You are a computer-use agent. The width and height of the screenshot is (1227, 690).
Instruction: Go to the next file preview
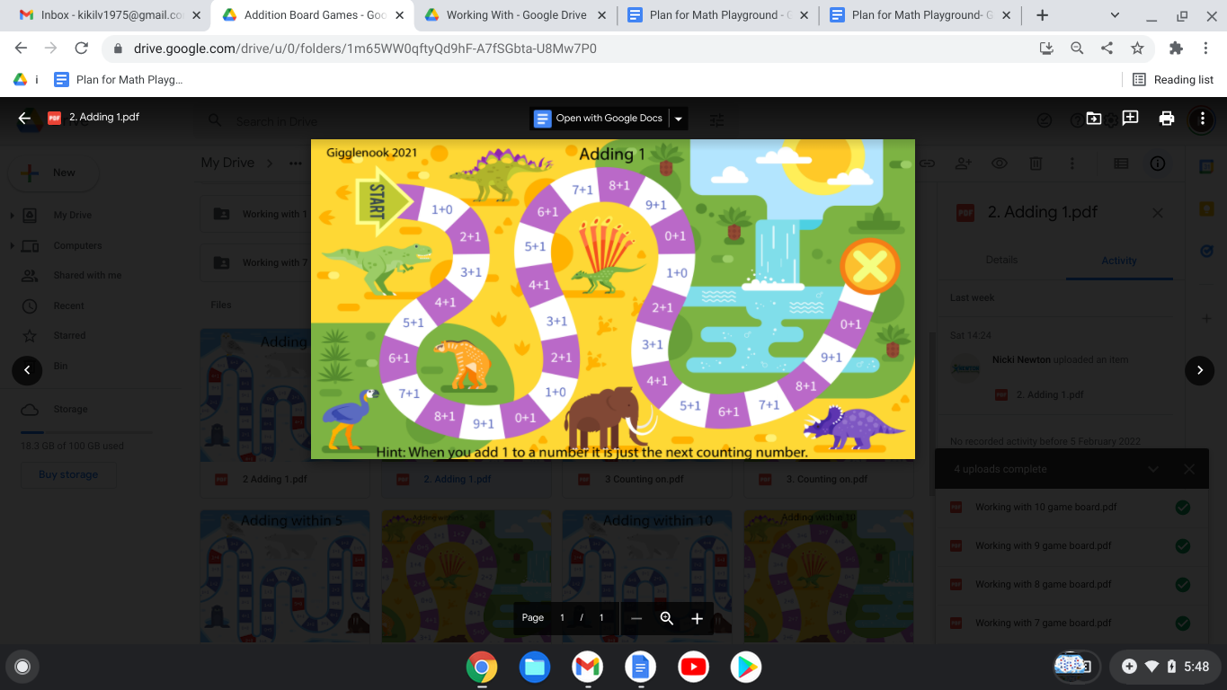pos(1199,370)
